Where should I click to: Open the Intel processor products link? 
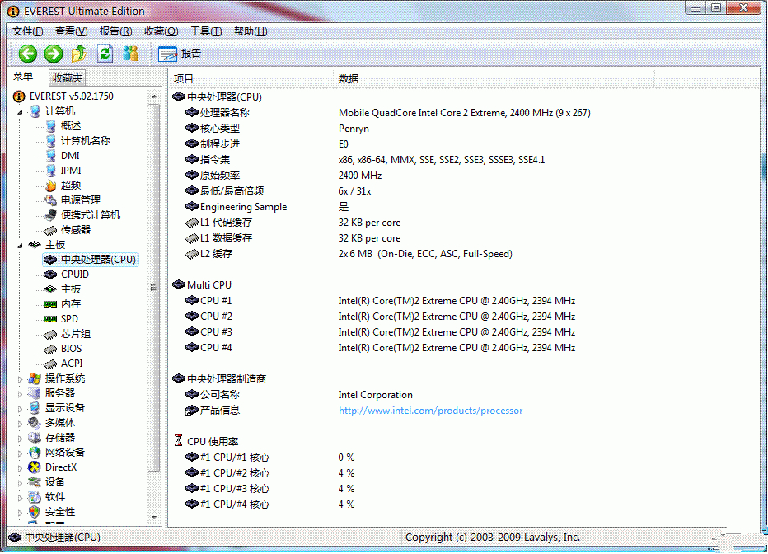[x=430, y=411]
